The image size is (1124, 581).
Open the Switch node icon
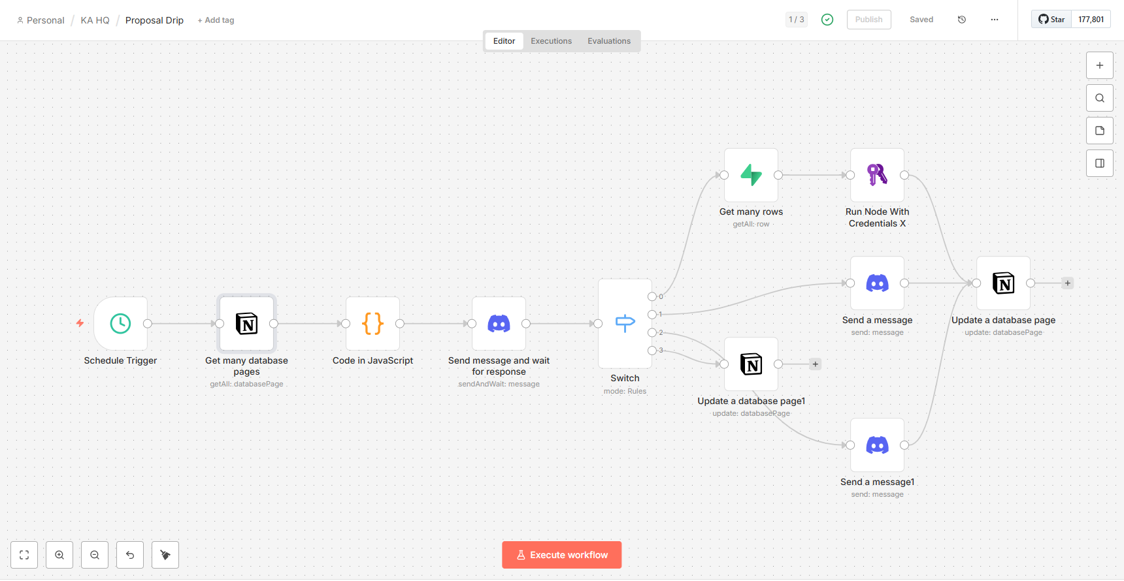click(x=625, y=324)
